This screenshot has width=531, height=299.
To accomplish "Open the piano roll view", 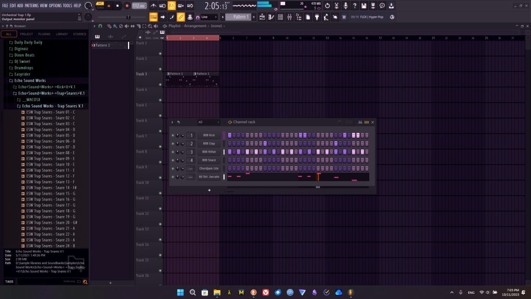I will (x=271, y=17).
